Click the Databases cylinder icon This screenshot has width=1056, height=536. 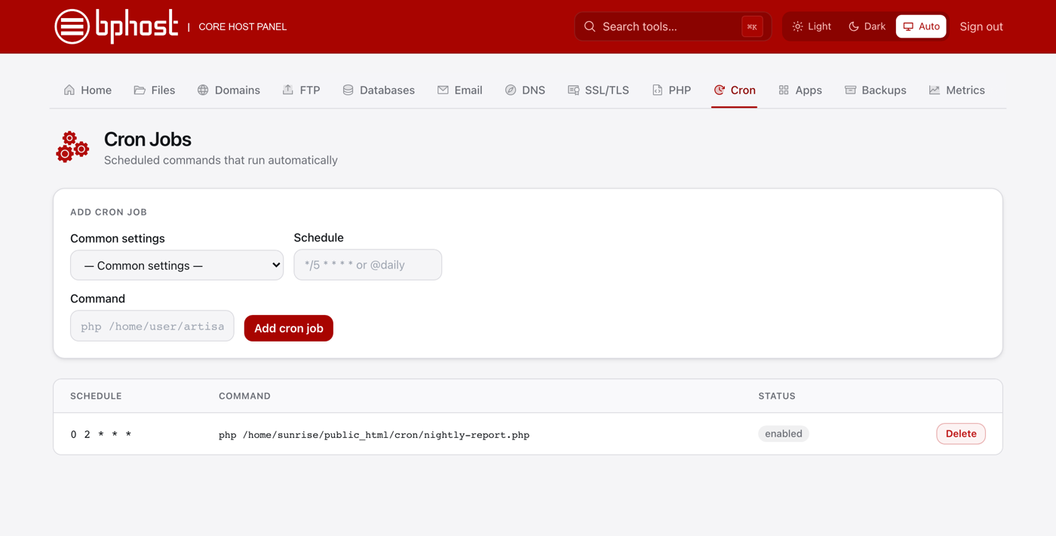[348, 90]
